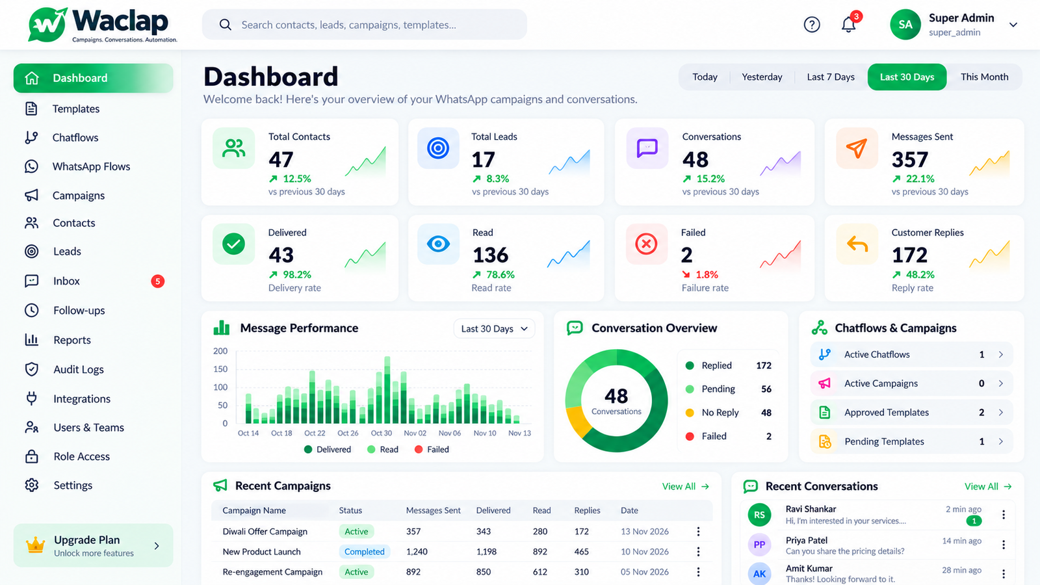Expand the Approved Templates row chevron

point(1001,412)
